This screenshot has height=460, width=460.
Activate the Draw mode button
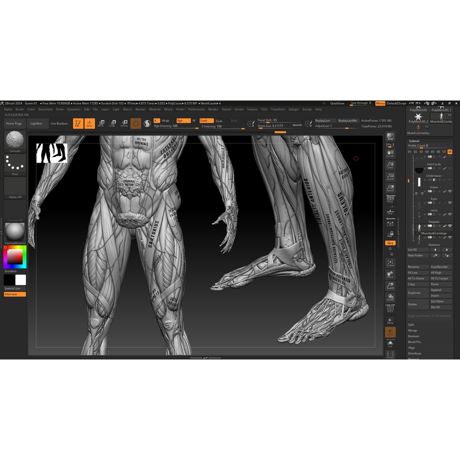click(89, 124)
